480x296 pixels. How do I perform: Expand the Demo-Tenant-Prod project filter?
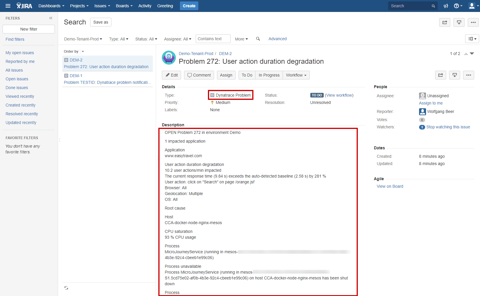tap(83, 39)
